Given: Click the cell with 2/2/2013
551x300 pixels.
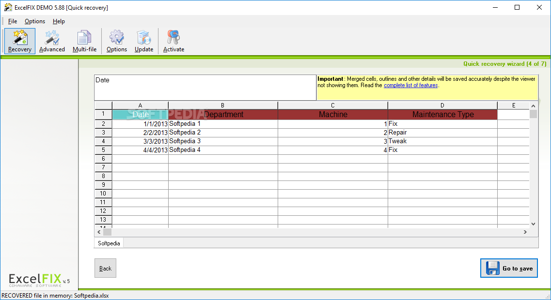Looking at the screenshot, I should click(140, 133).
